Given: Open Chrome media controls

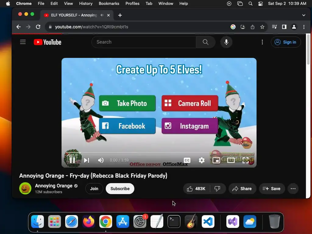Looking at the screenshot, I should [275, 27].
